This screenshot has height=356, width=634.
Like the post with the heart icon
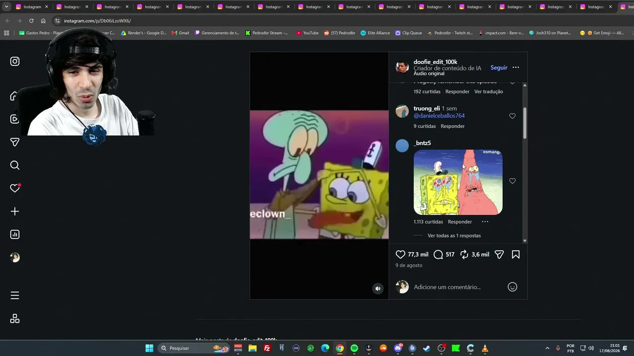[x=401, y=255]
